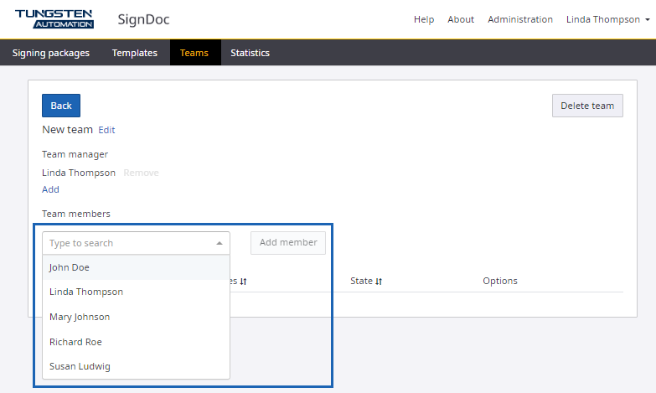The image size is (656, 393).
Task: Click the Add member button
Action: (x=288, y=242)
